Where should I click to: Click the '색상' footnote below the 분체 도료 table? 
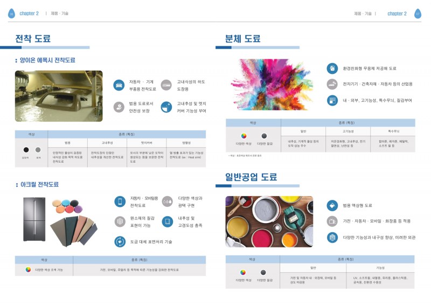[245, 156]
